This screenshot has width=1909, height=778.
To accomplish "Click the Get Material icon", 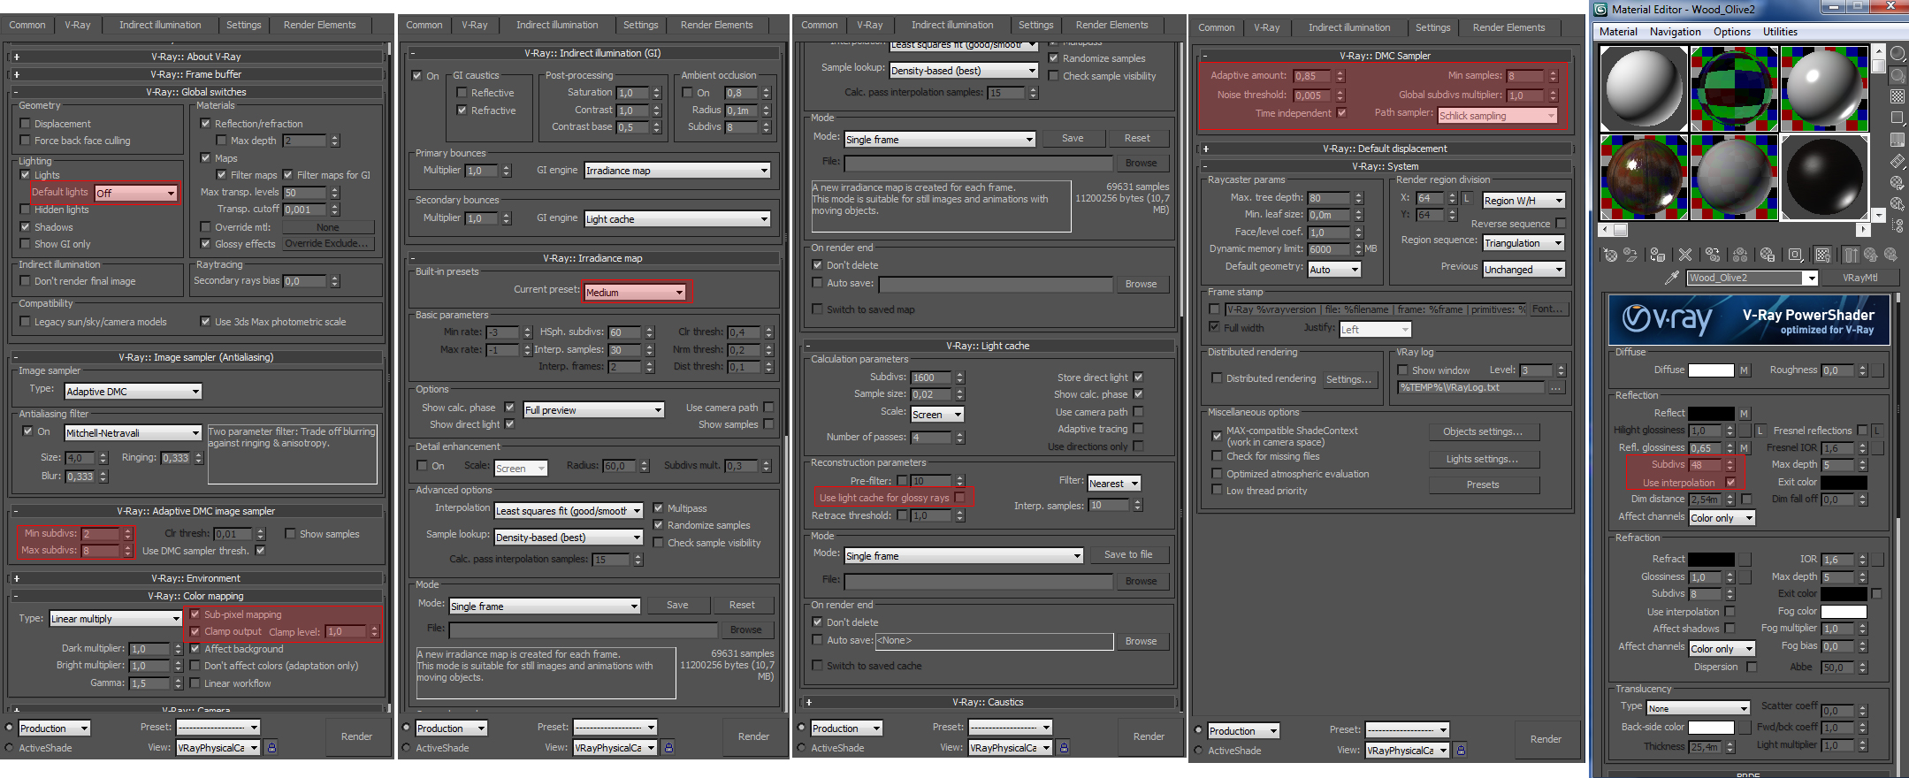I will point(1610,255).
